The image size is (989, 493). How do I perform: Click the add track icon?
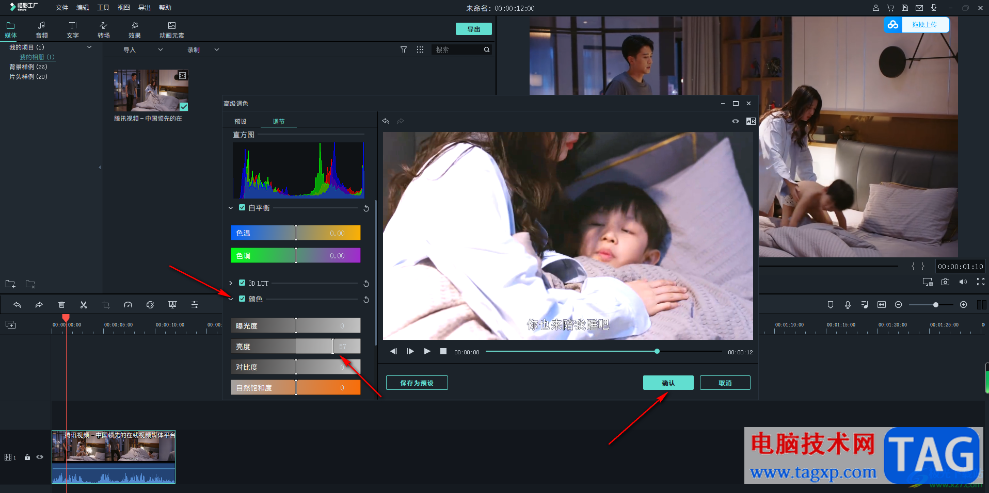pyautogui.click(x=10, y=324)
